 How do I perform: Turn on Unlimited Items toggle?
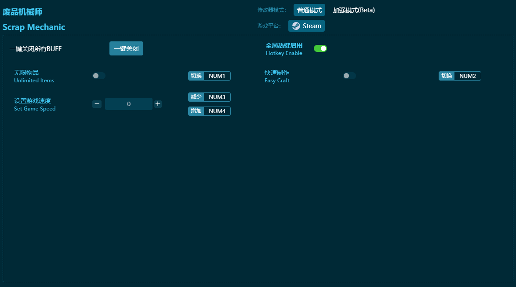tap(99, 76)
